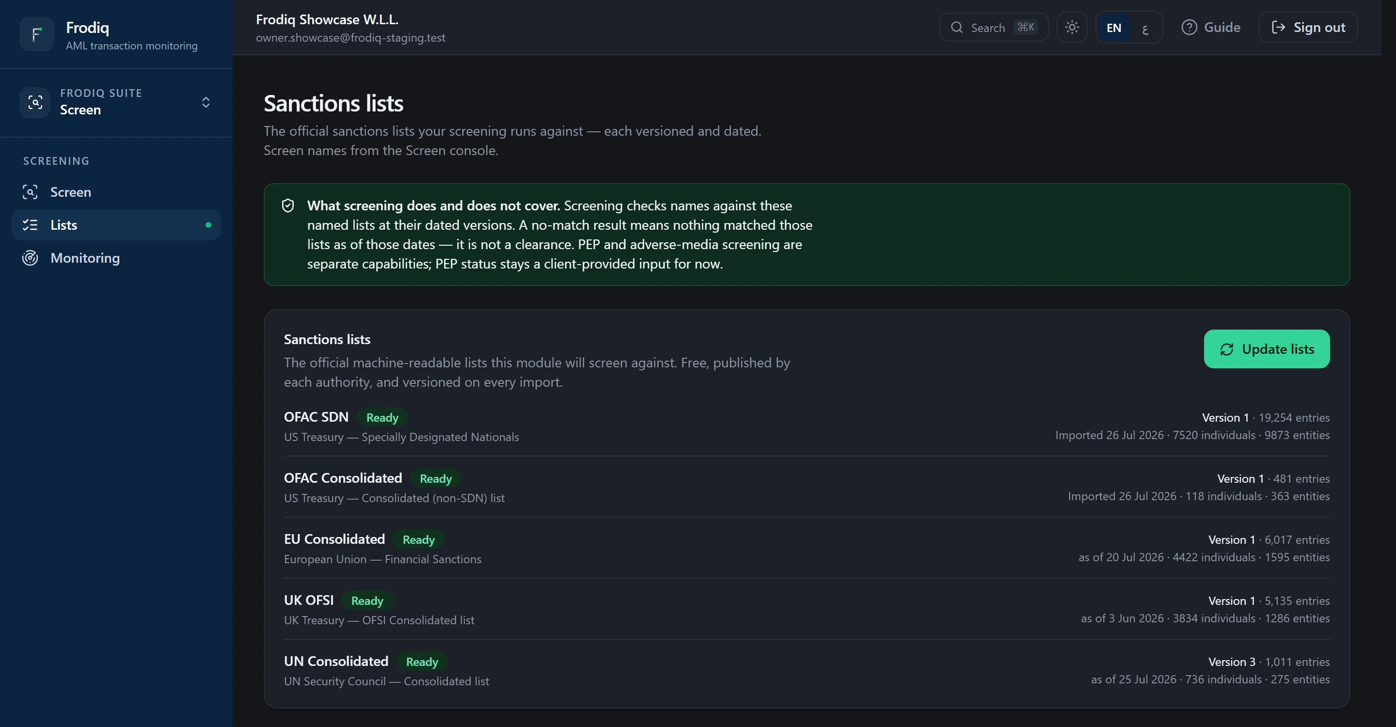Switch language to EN
This screenshot has width=1396, height=727.
coord(1113,28)
